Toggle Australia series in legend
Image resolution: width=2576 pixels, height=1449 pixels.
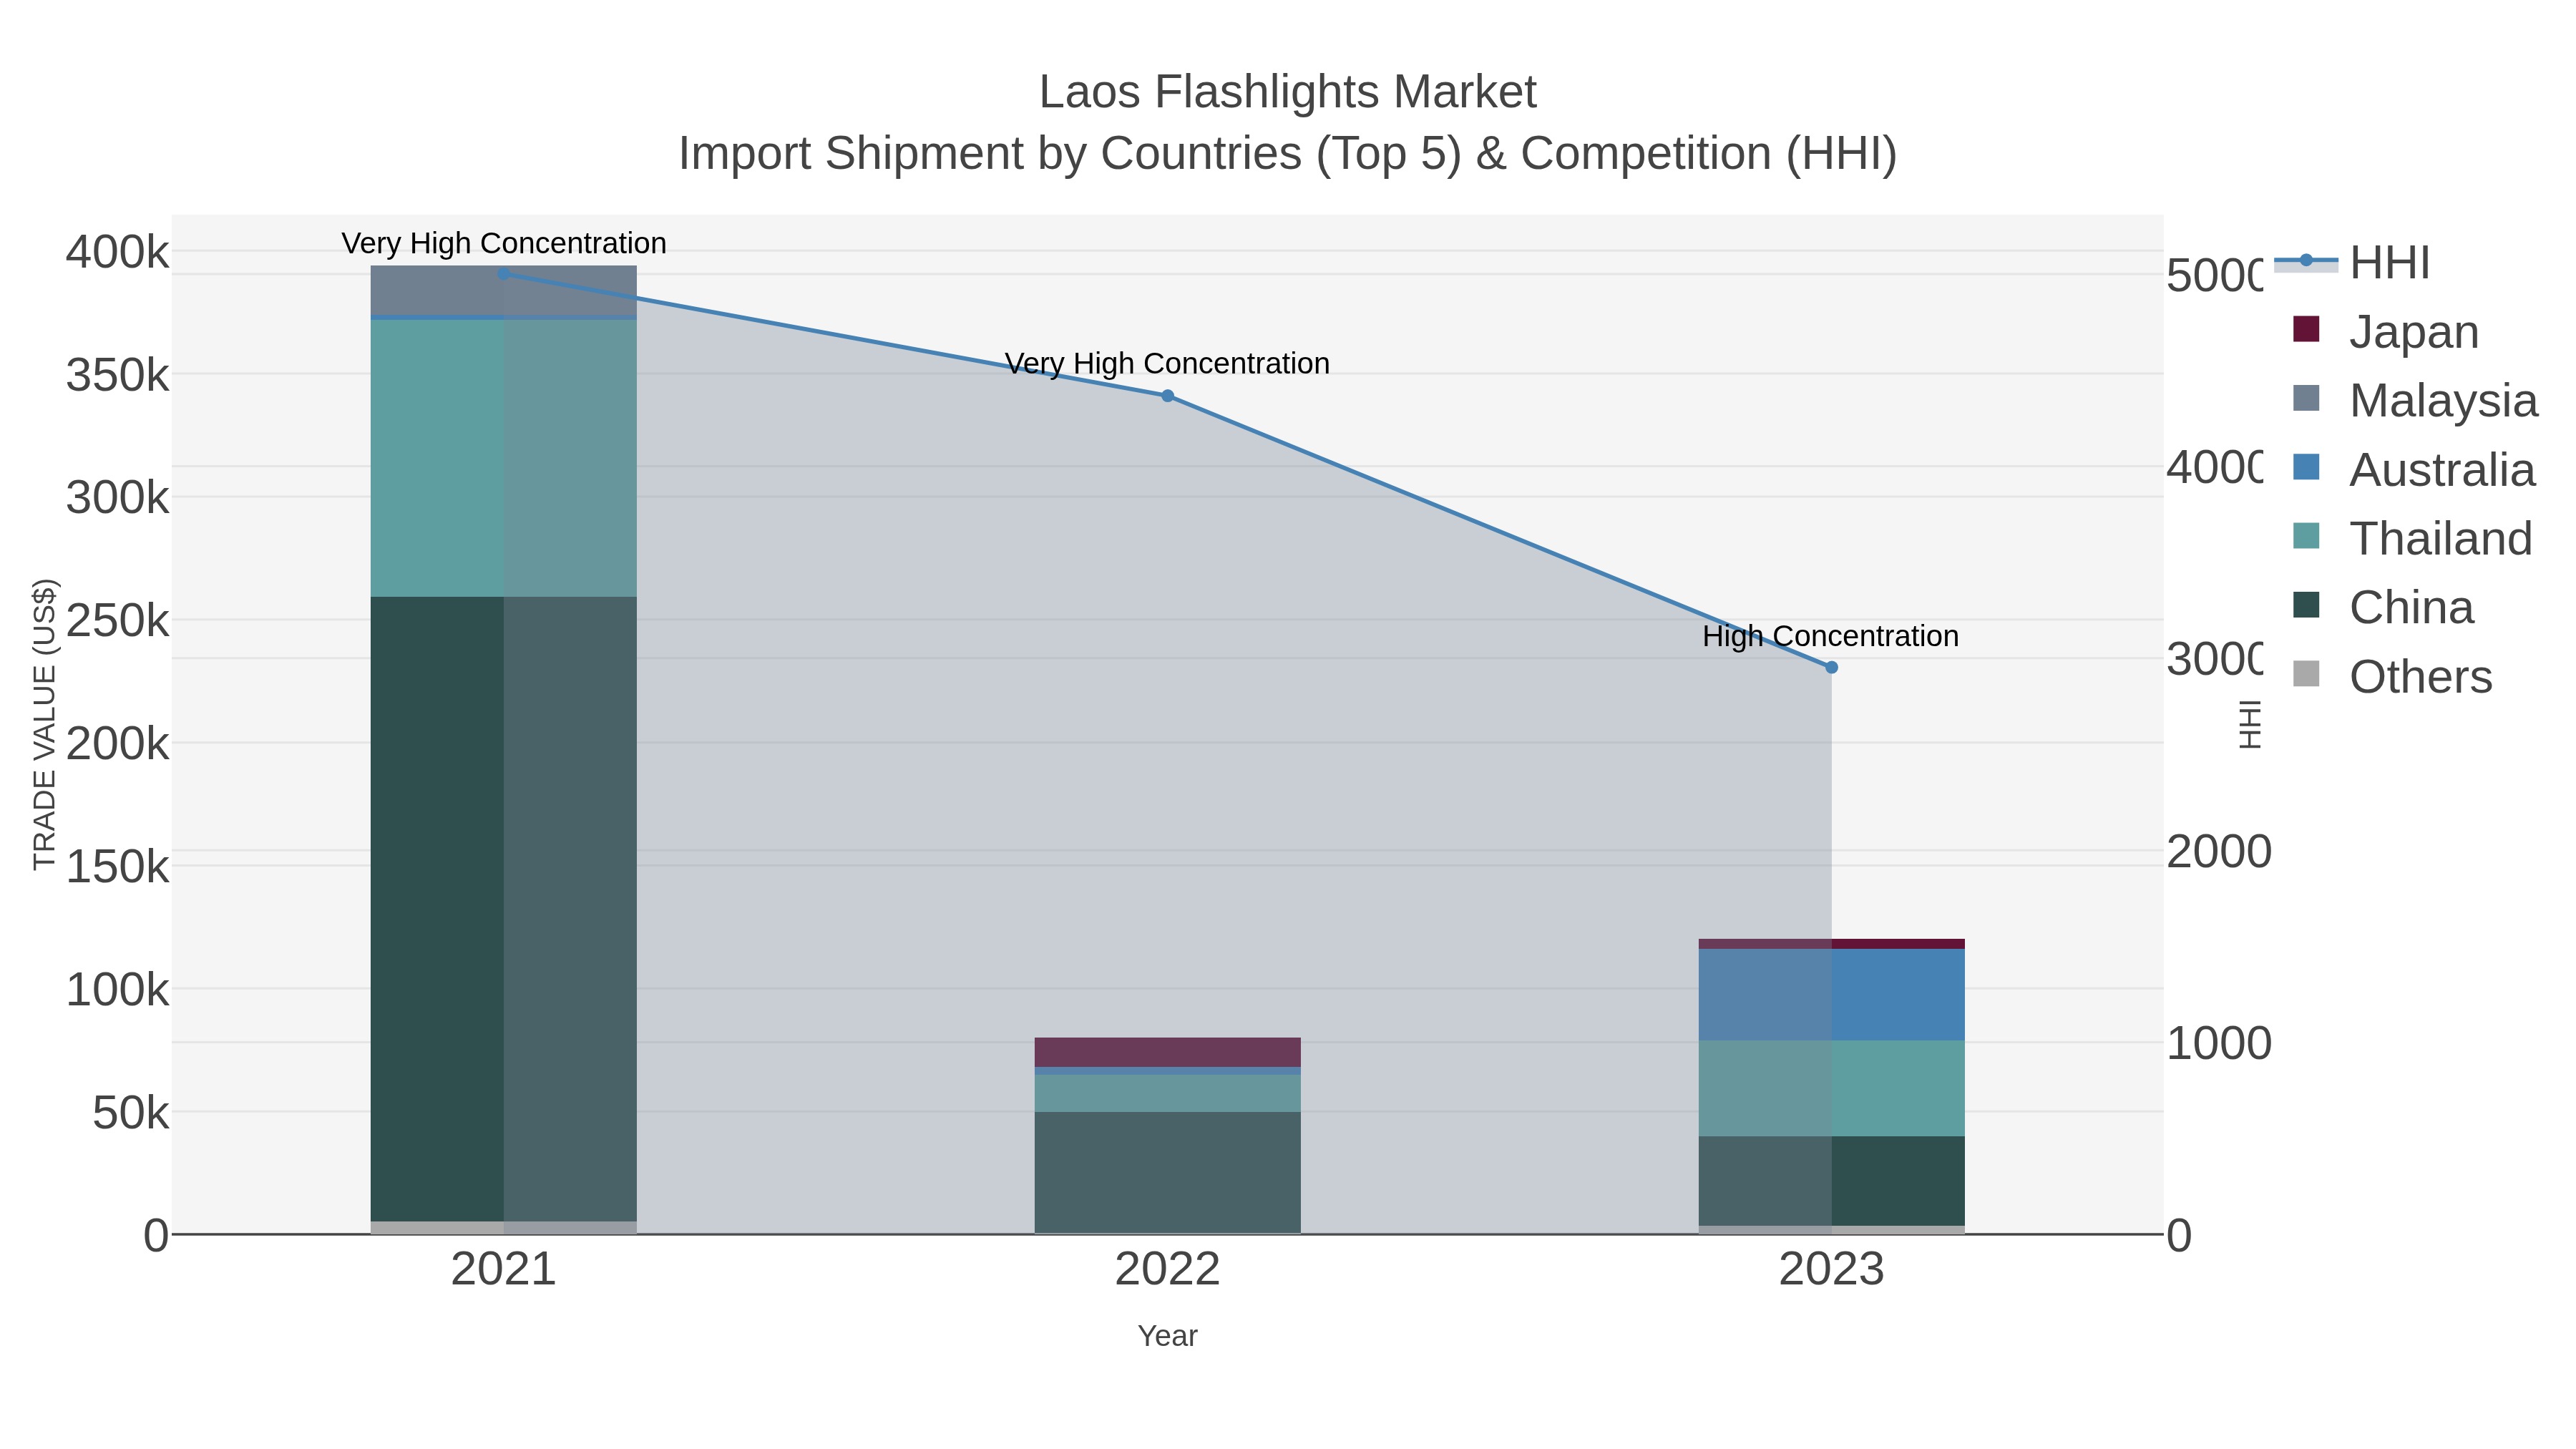pos(2414,469)
